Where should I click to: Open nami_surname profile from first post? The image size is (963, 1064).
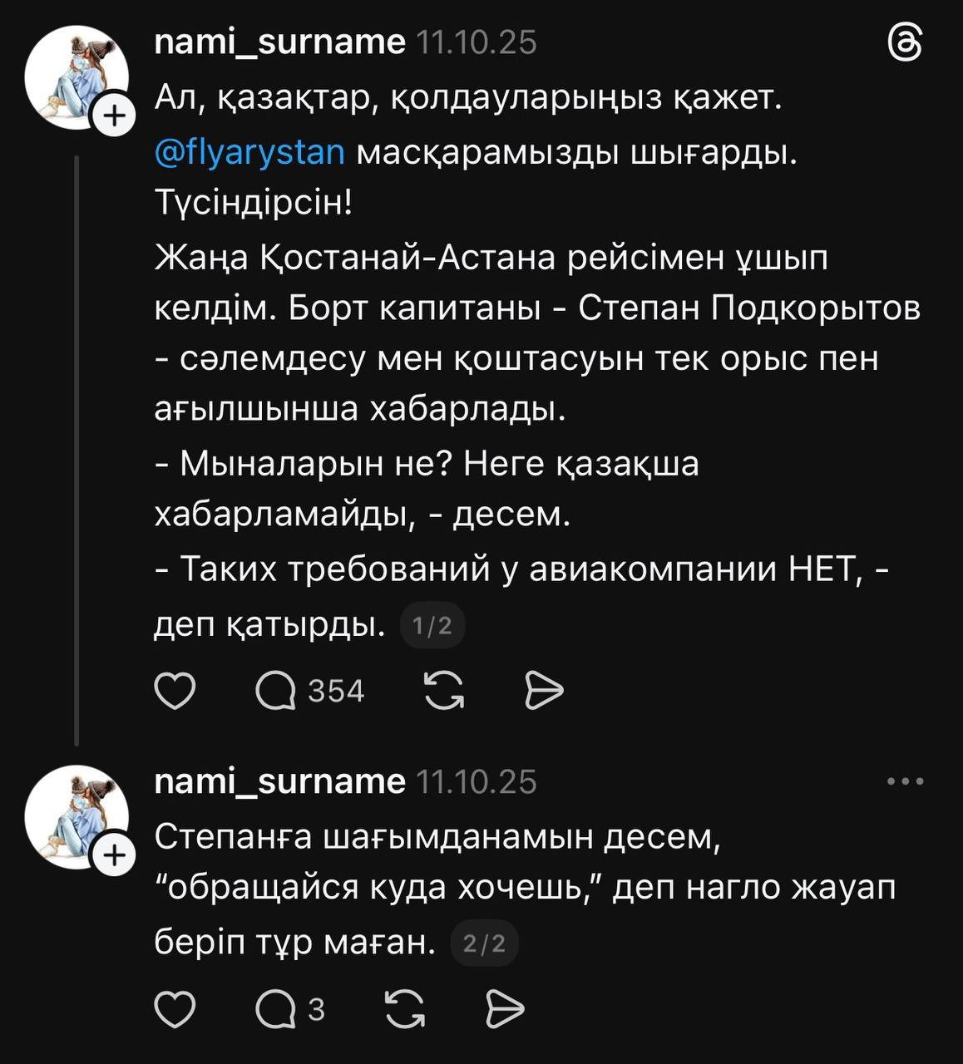pyautogui.click(x=279, y=42)
